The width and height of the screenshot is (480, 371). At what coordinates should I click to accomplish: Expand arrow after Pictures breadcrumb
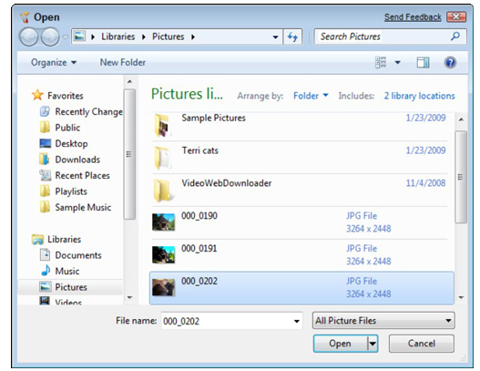tap(193, 37)
